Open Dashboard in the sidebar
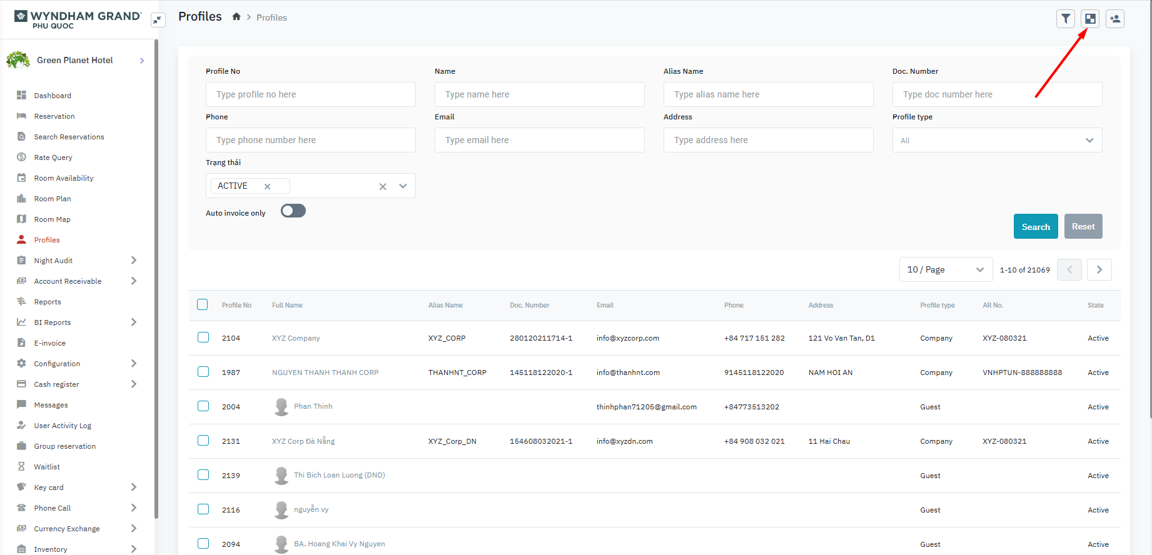 pyautogui.click(x=53, y=96)
